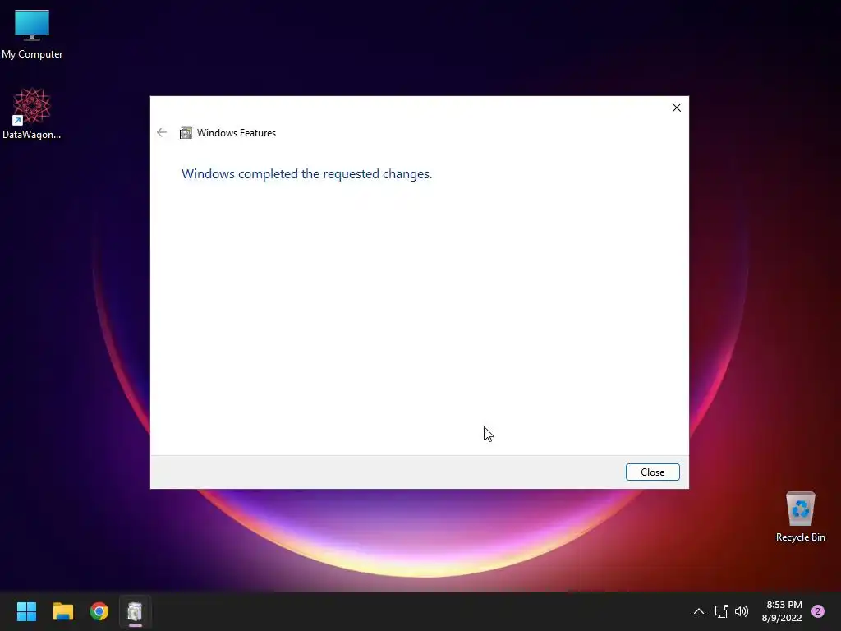Open the notification badge showing 2
Screen dimensions: 841x631
818,611
